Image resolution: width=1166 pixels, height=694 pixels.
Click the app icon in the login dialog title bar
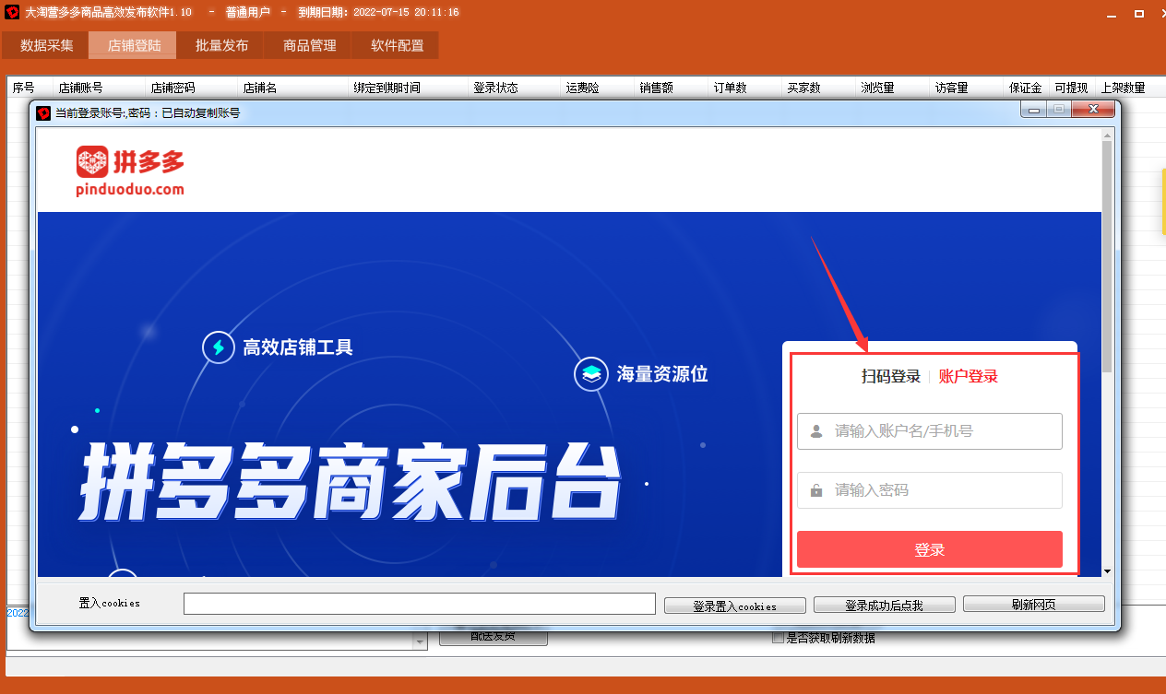pos(43,112)
